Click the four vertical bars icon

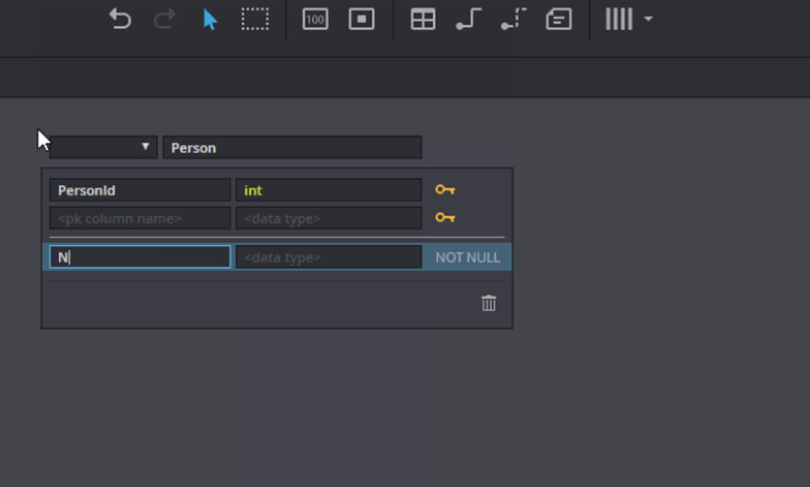[x=618, y=19]
